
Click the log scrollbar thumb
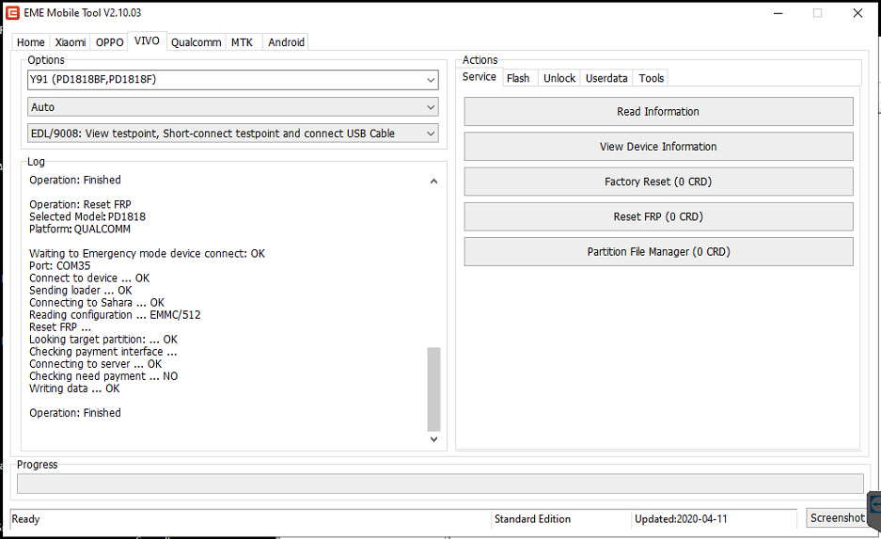point(433,388)
